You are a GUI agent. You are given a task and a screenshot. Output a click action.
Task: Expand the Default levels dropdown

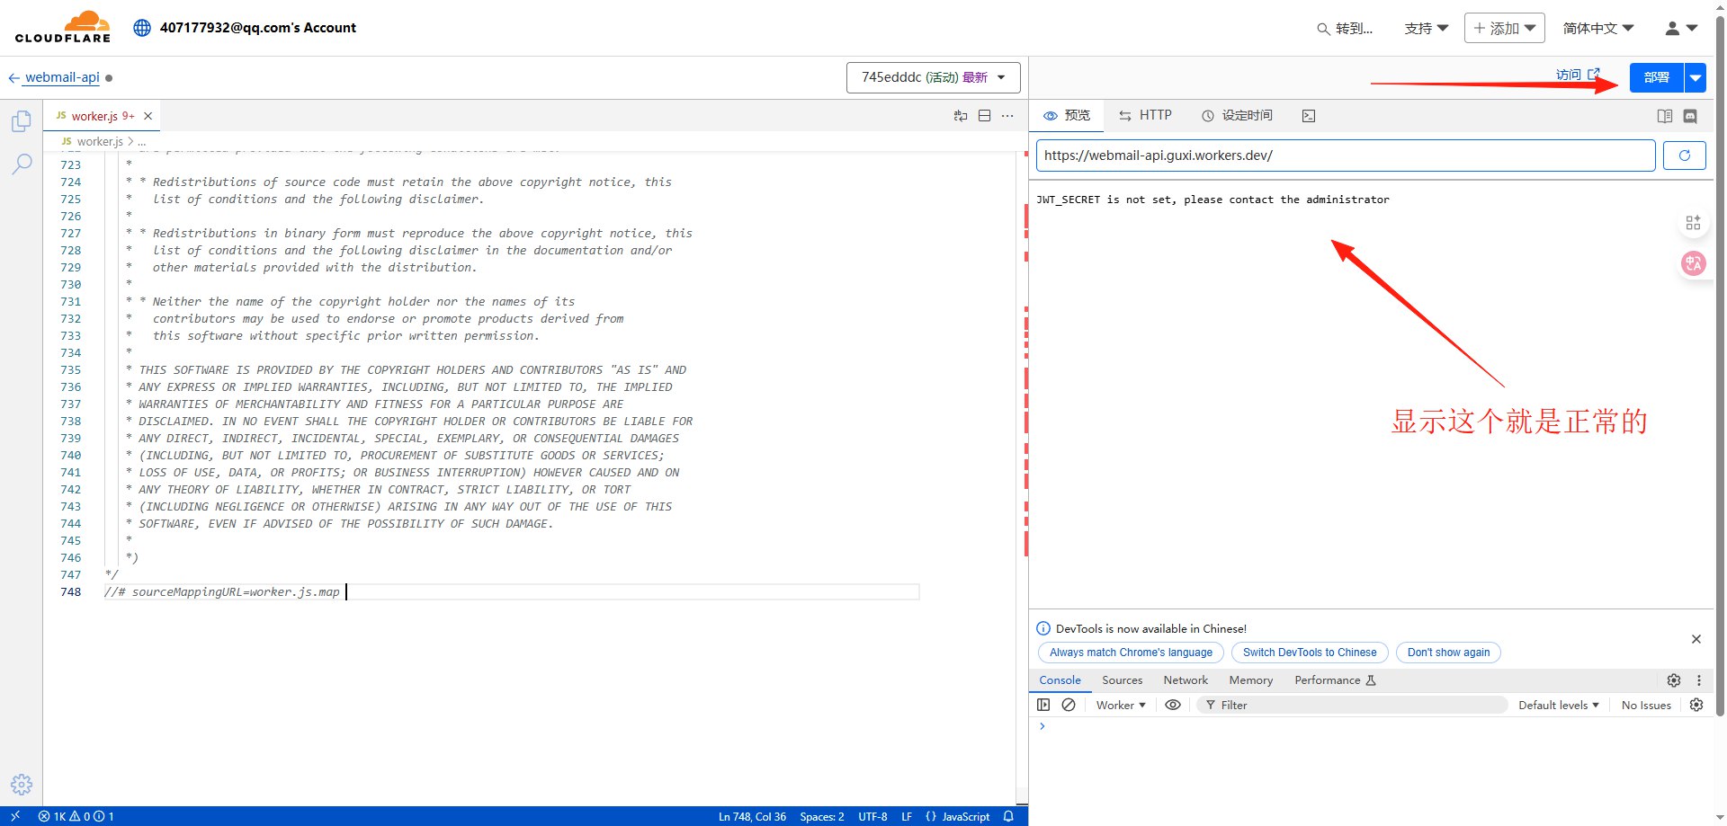pyautogui.click(x=1558, y=705)
